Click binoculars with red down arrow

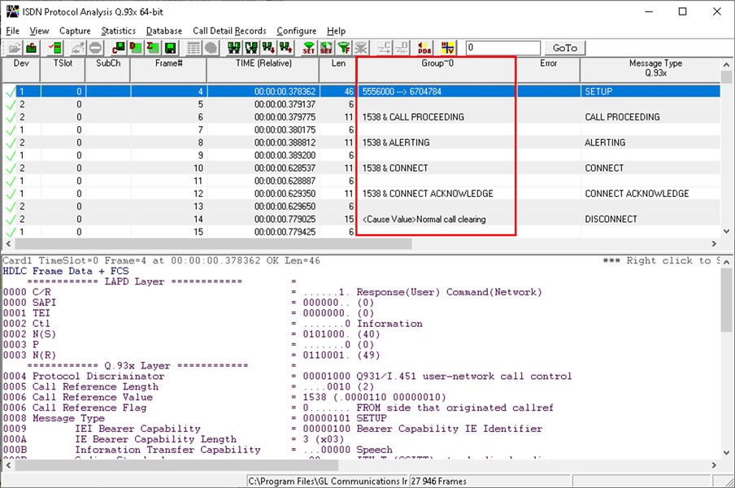(x=268, y=48)
